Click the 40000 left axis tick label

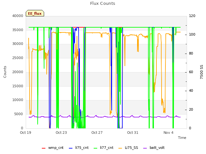click(x=18, y=16)
